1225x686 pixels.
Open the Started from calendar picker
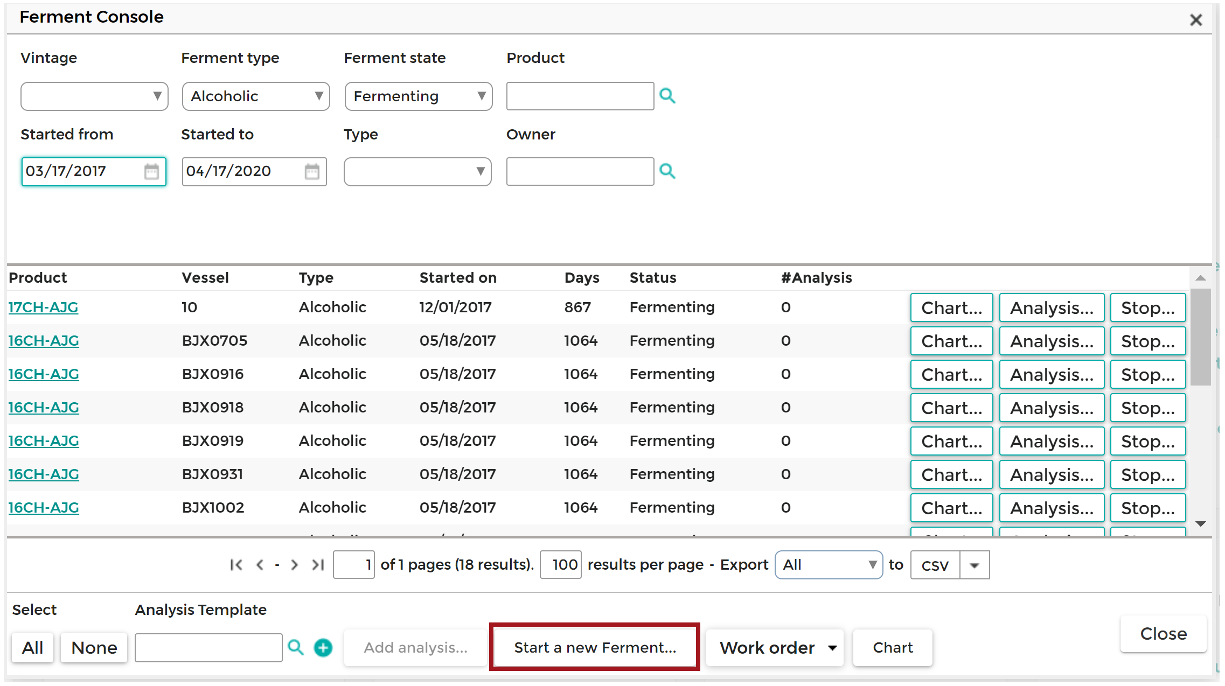click(151, 171)
